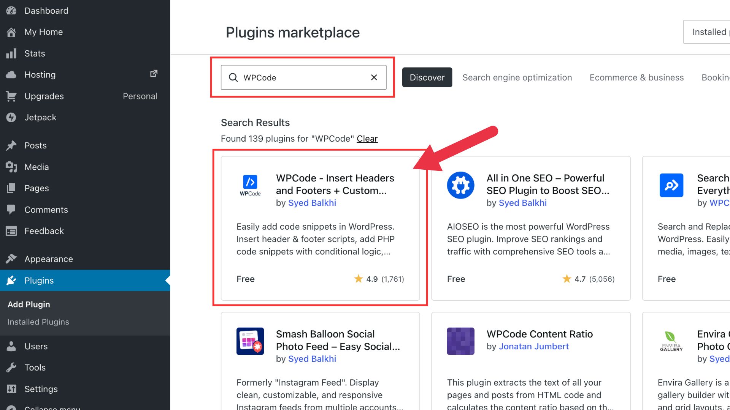The image size is (730, 410).
Task: Click the Posts pushpin icon
Action: [11, 145]
